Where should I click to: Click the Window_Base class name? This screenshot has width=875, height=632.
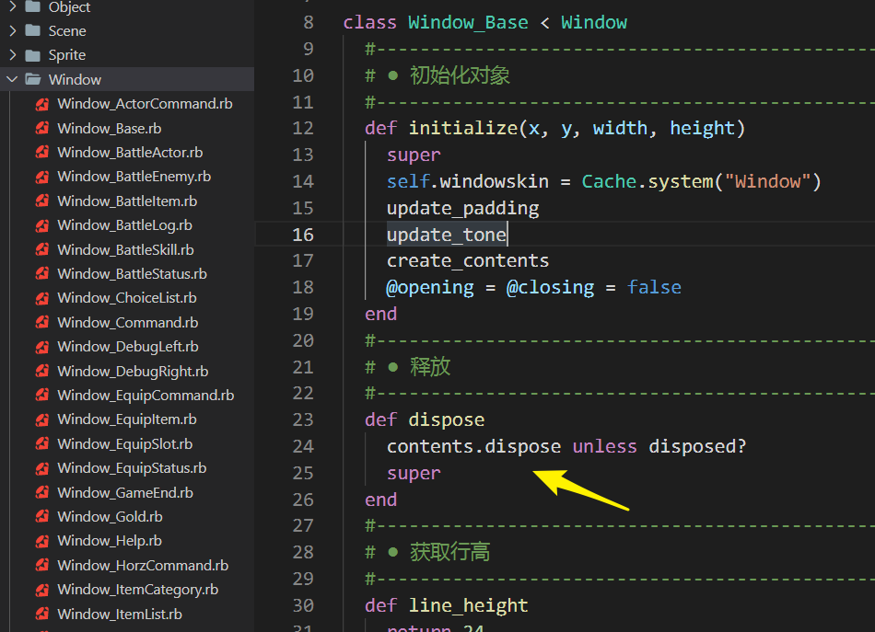pyautogui.click(x=468, y=22)
